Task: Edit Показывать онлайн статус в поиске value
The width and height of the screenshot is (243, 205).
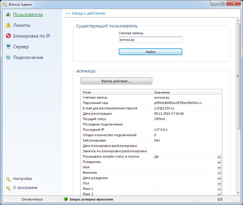Action: (219, 156)
